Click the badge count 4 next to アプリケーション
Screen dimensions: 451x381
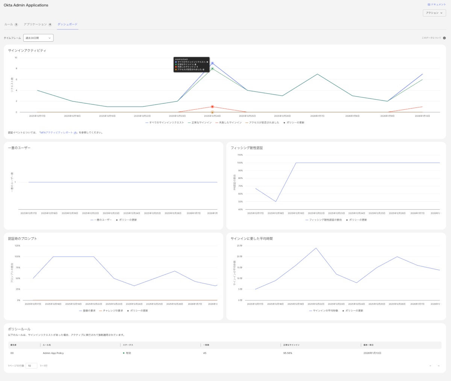[50, 24]
